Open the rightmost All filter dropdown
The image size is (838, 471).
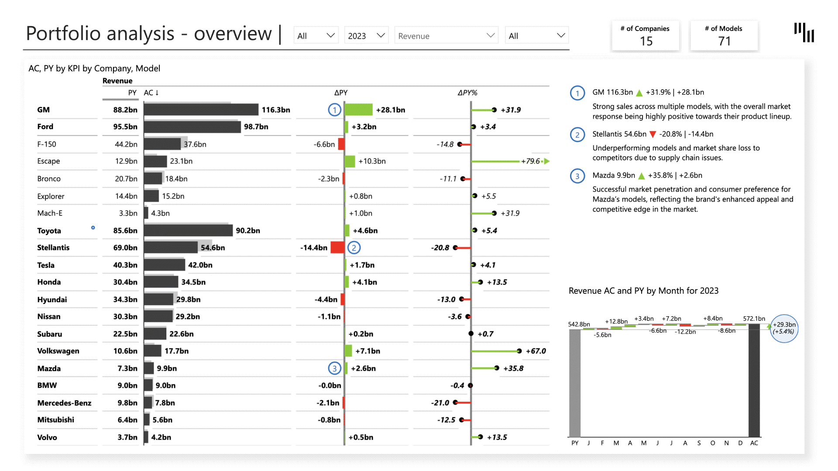(x=536, y=36)
